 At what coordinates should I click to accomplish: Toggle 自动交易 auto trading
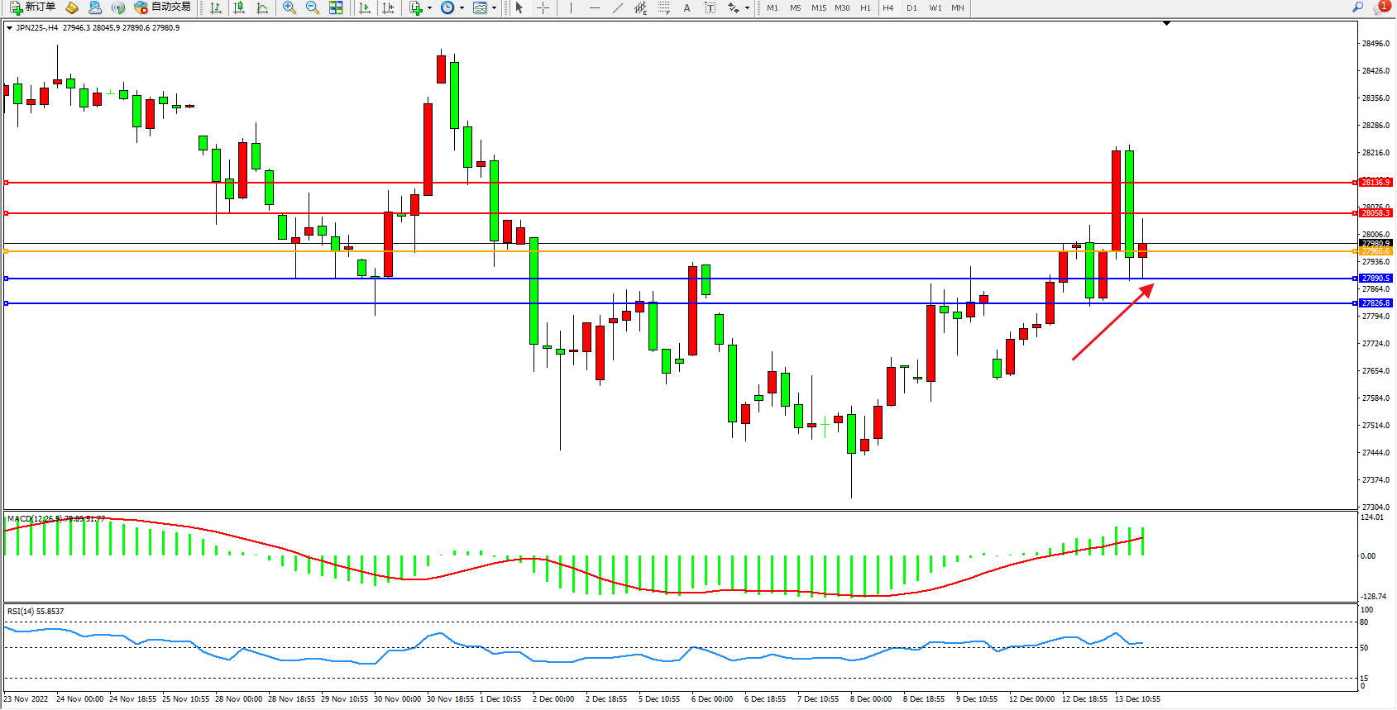click(x=162, y=7)
